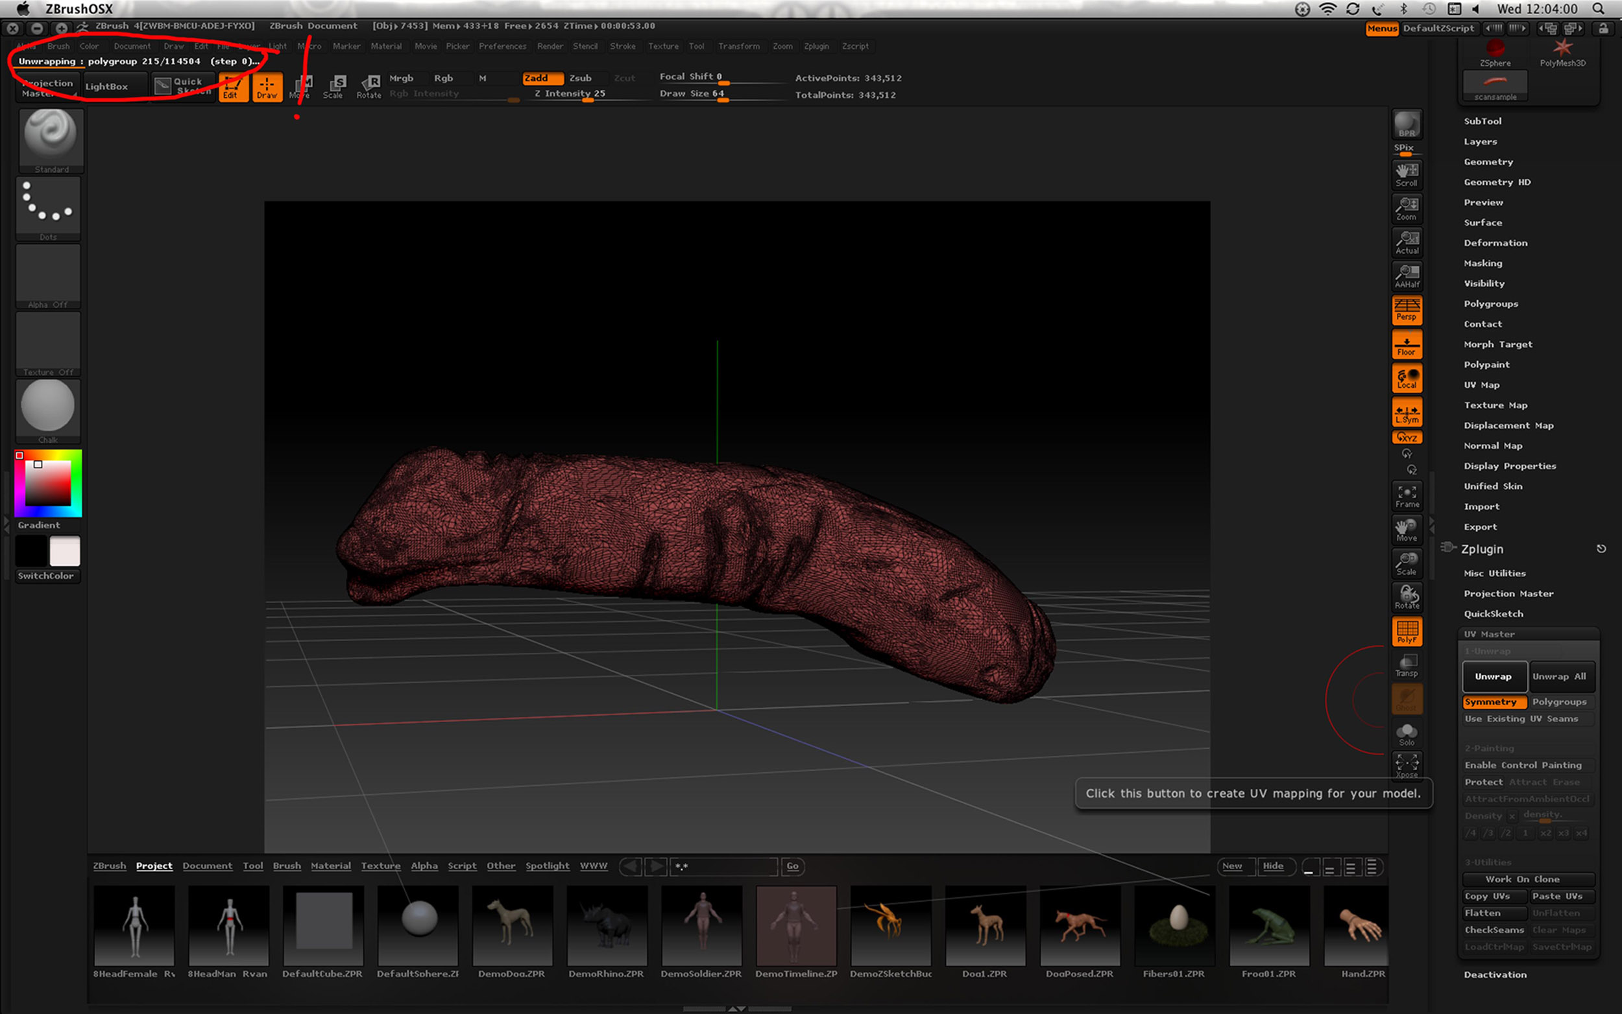Click the LightBox search input field
This screenshot has height=1014, width=1622.
click(x=725, y=866)
